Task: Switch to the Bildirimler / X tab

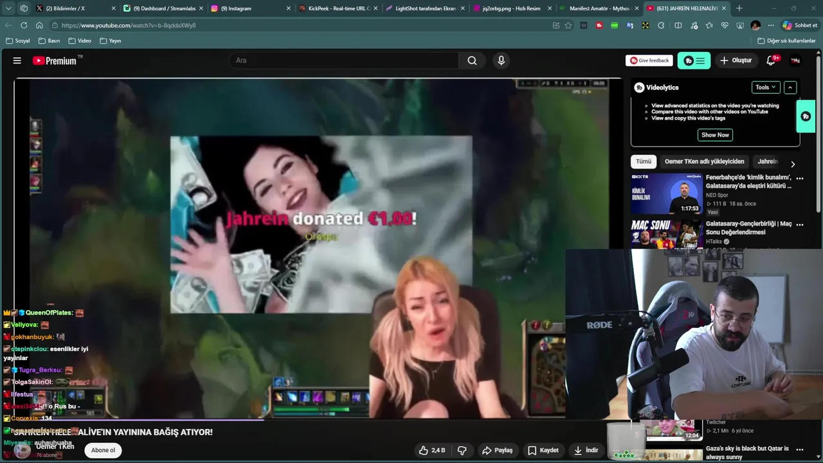Action: (76, 8)
